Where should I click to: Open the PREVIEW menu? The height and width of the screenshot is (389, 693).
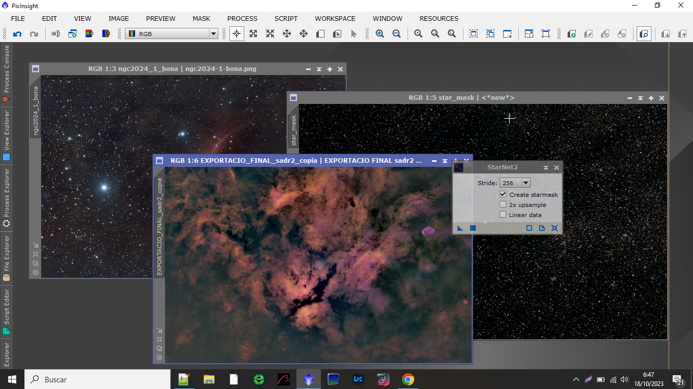click(161, 18)
